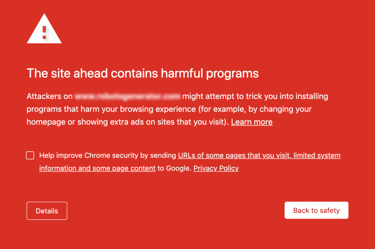Follow the 'URLs of some pages that you visit' link
The image size is (375, 249).
[x=234, y=156]
